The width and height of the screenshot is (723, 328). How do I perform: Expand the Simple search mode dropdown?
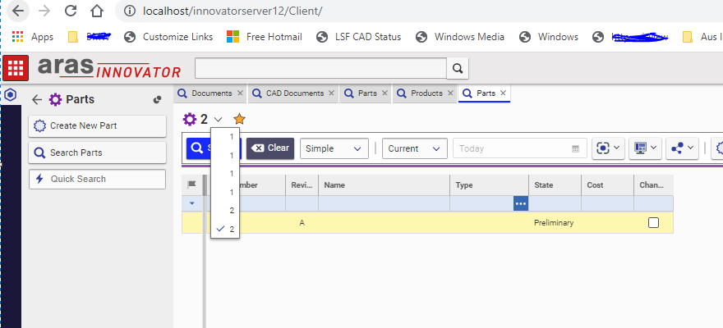pos(334,148)
